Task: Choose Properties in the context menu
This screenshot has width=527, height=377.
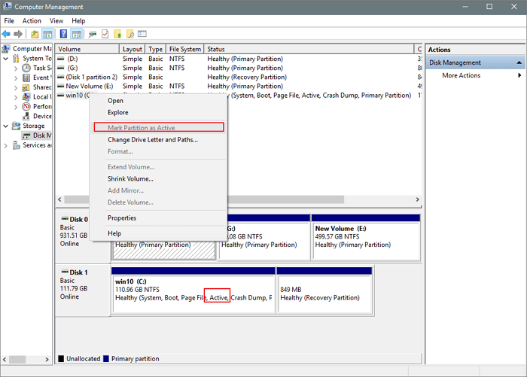Action: [x=122, y=218]
